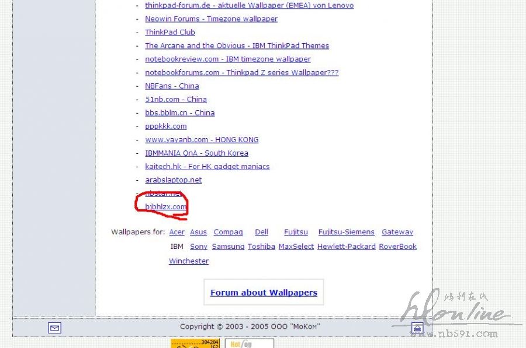
Task: Select the IBM brand text
Action: pos(177,246)
